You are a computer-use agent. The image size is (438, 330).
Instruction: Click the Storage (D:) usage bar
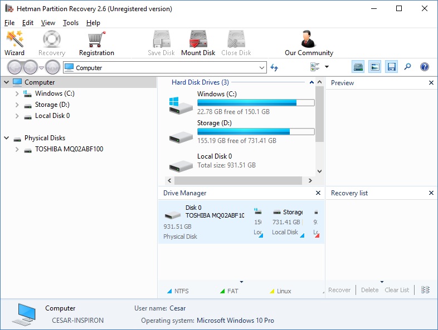(256, 132)
